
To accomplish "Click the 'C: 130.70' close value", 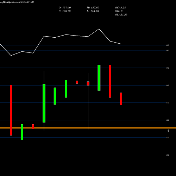I will (64, 11).
